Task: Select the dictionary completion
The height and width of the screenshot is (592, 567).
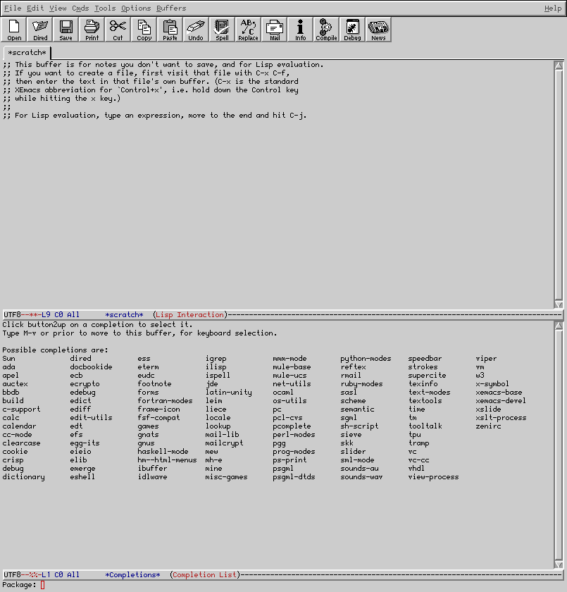Action: (x=23, y=476)
